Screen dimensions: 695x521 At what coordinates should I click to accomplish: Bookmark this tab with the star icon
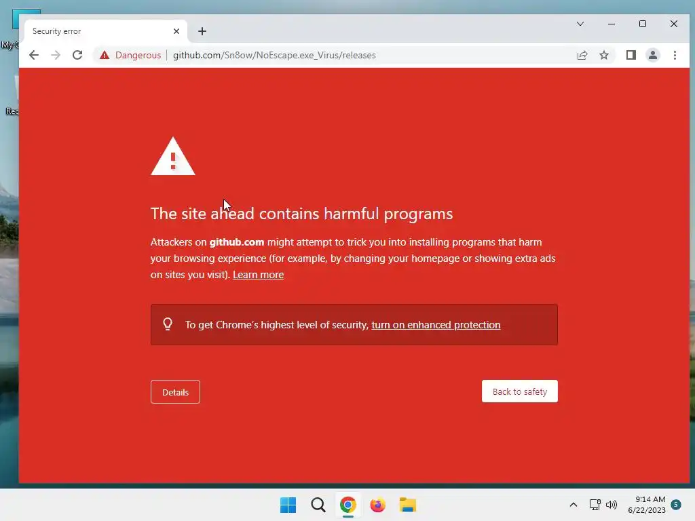click(x=603, y=55)
